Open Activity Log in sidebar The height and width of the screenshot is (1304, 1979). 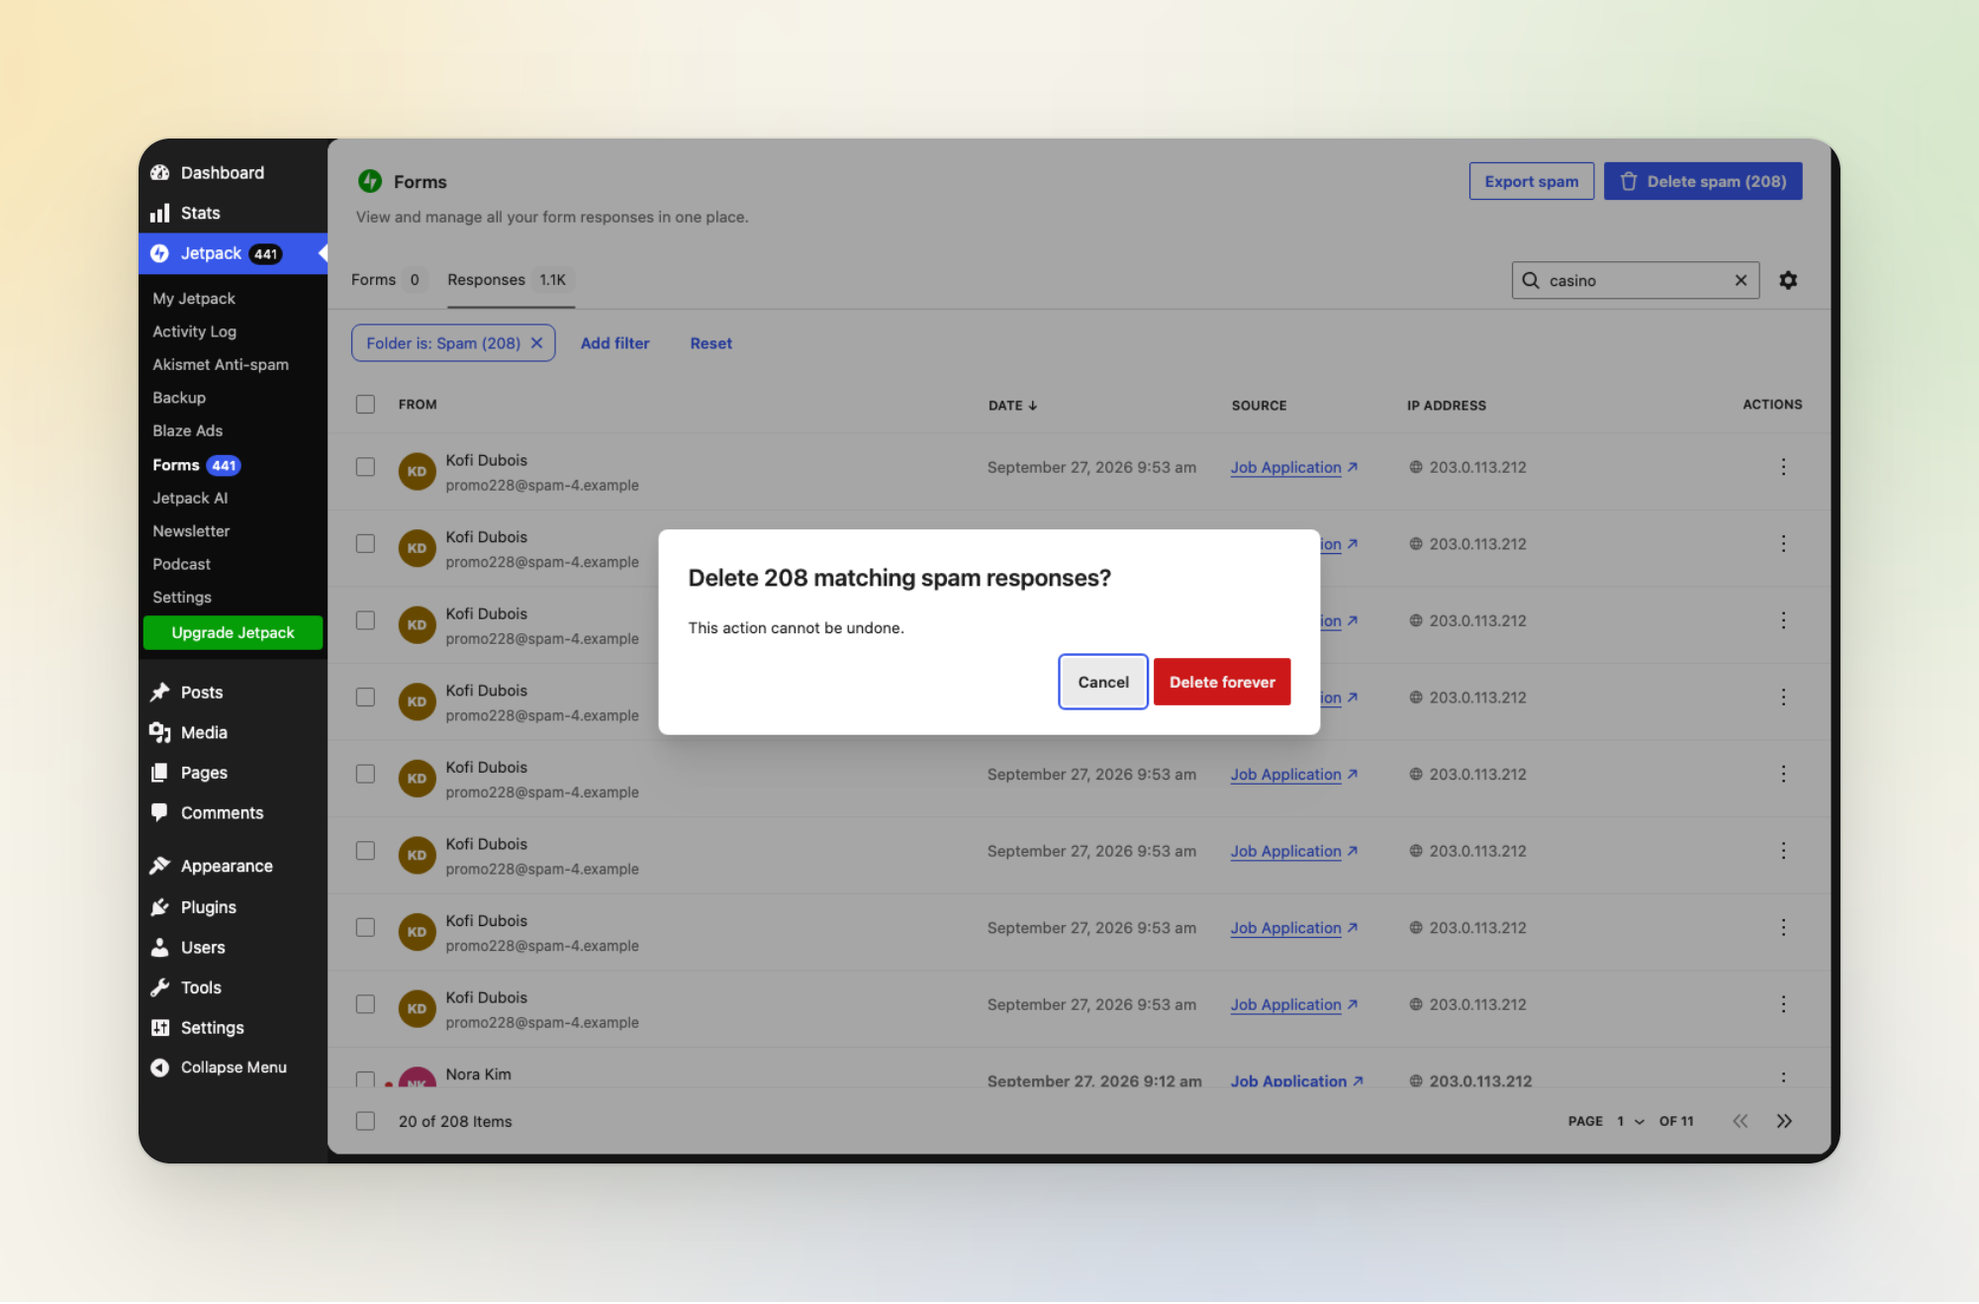(194, 331)
